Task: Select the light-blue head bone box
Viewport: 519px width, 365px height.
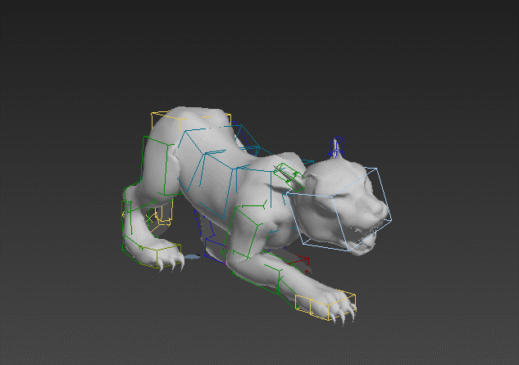Action: [339, 210]
